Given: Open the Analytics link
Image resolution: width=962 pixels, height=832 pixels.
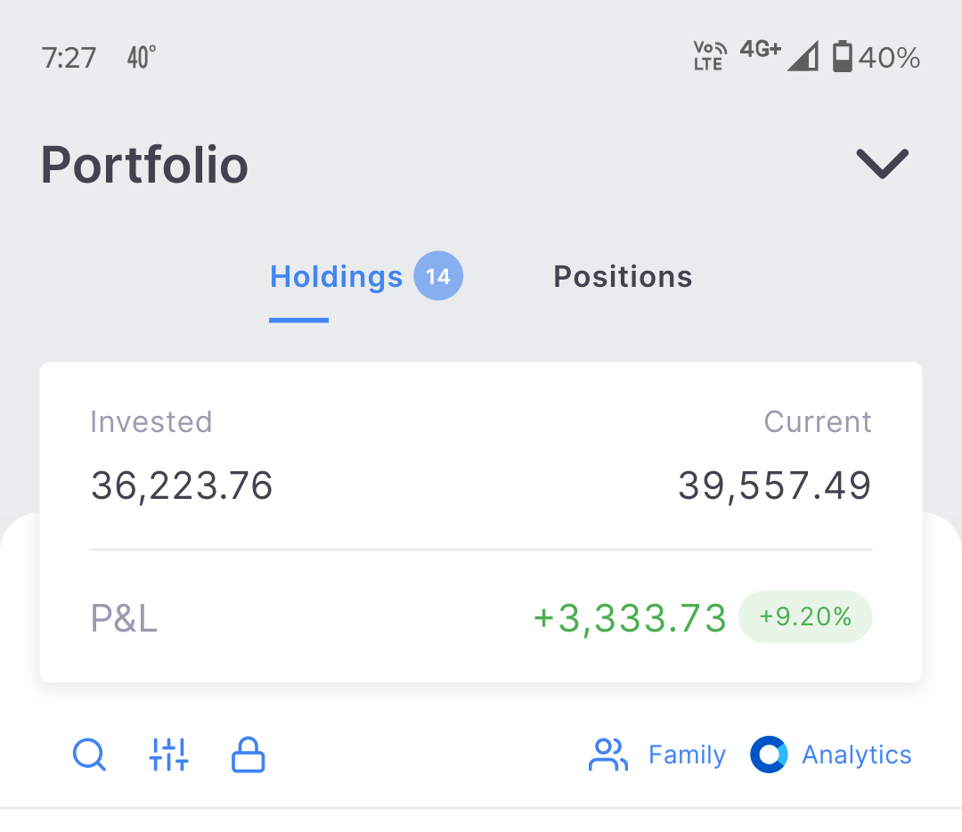Looking at the screenshot, I should (x=857, y=755).
